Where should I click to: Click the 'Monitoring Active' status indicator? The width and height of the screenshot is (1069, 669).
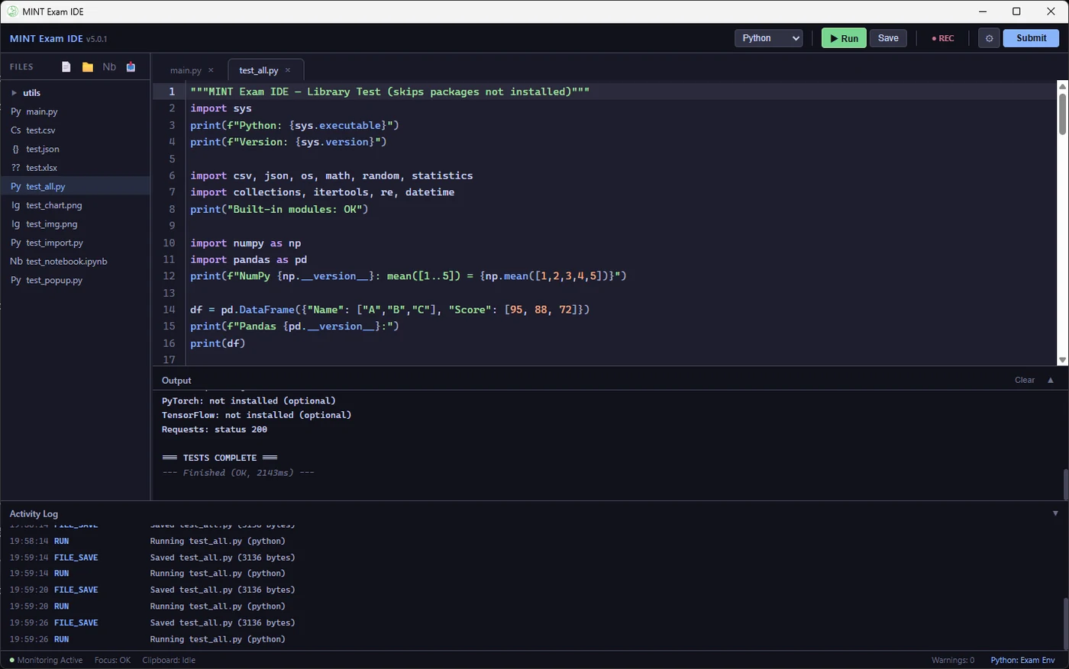point(46,661)
